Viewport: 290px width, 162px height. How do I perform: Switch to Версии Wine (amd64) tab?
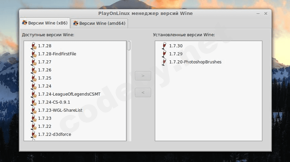pos(99,23)
